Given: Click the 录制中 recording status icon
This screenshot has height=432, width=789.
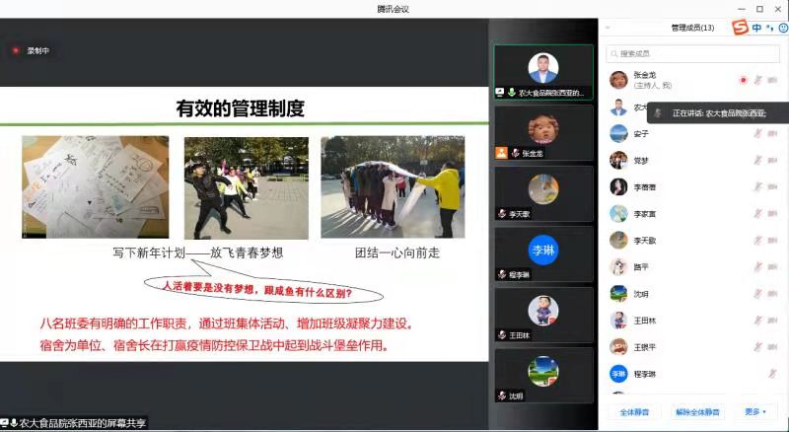Looking at the screenshot, I should (x=16, y=50).
